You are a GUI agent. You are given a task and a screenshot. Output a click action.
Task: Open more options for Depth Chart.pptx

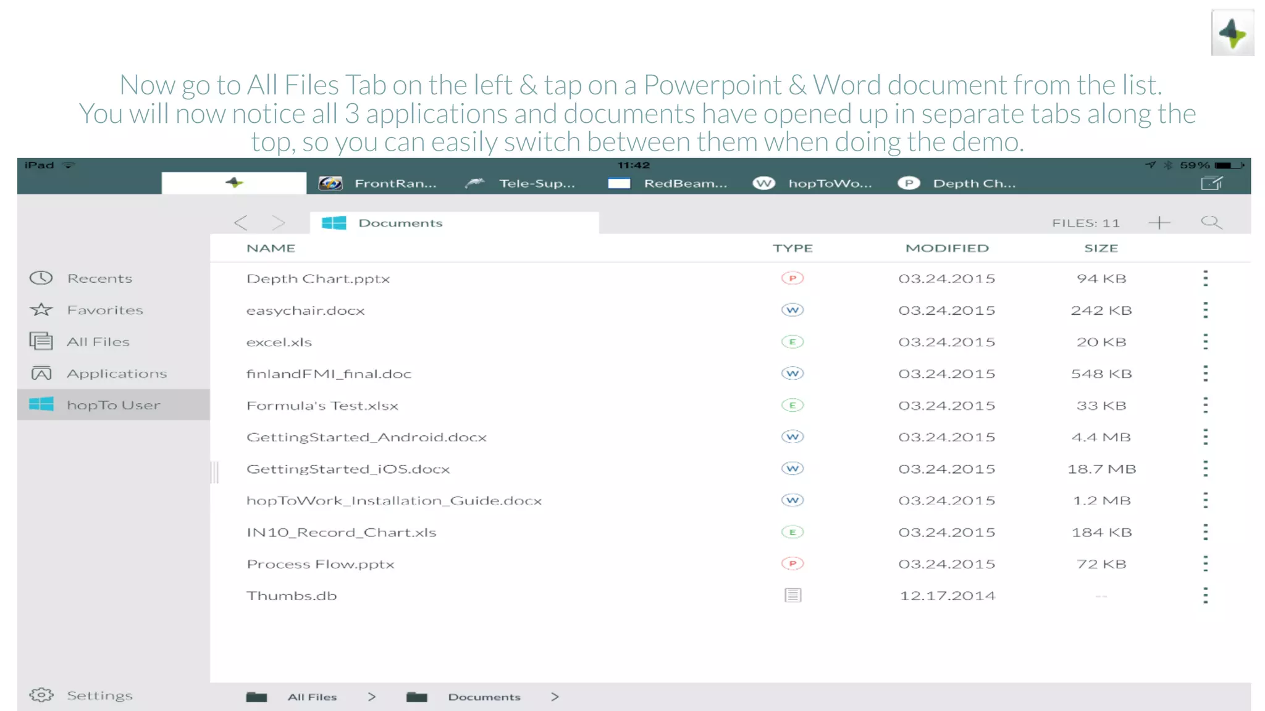pyautogui.click(x=1205, y=278)
